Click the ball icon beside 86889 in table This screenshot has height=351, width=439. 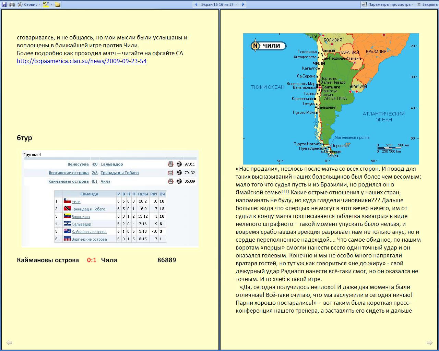(x=179, y=181)
